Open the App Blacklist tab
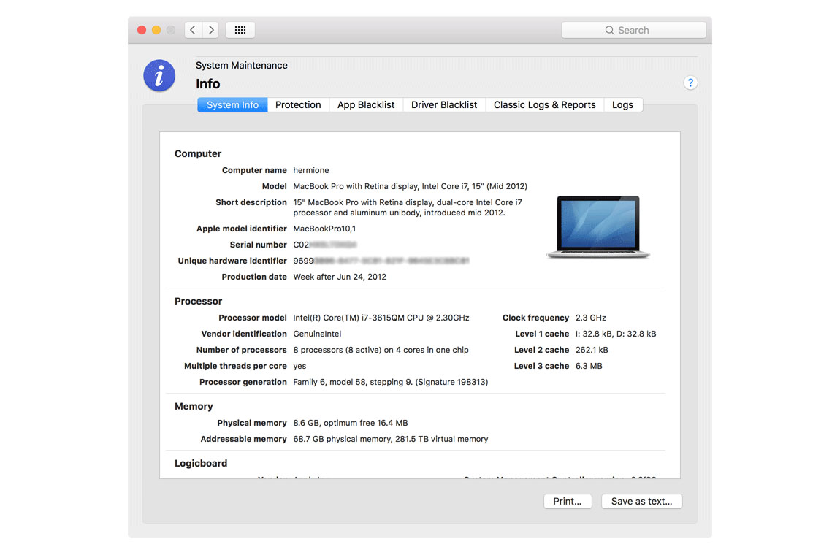Screen dimensions: 840x555 click(x=366, y=104)
